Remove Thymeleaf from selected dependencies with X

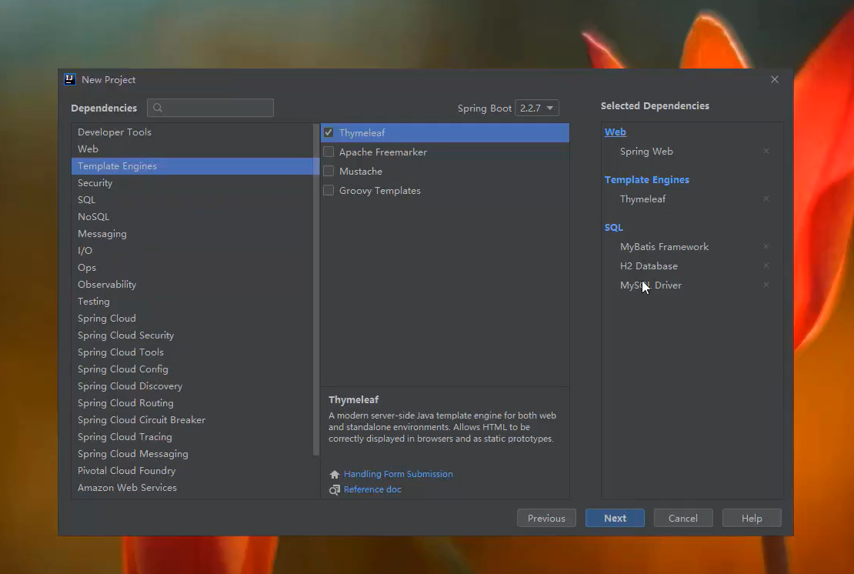pos(766,199)
